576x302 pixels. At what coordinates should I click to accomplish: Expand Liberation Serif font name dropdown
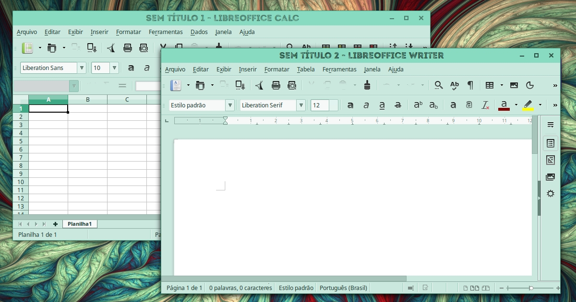point(301,105)
